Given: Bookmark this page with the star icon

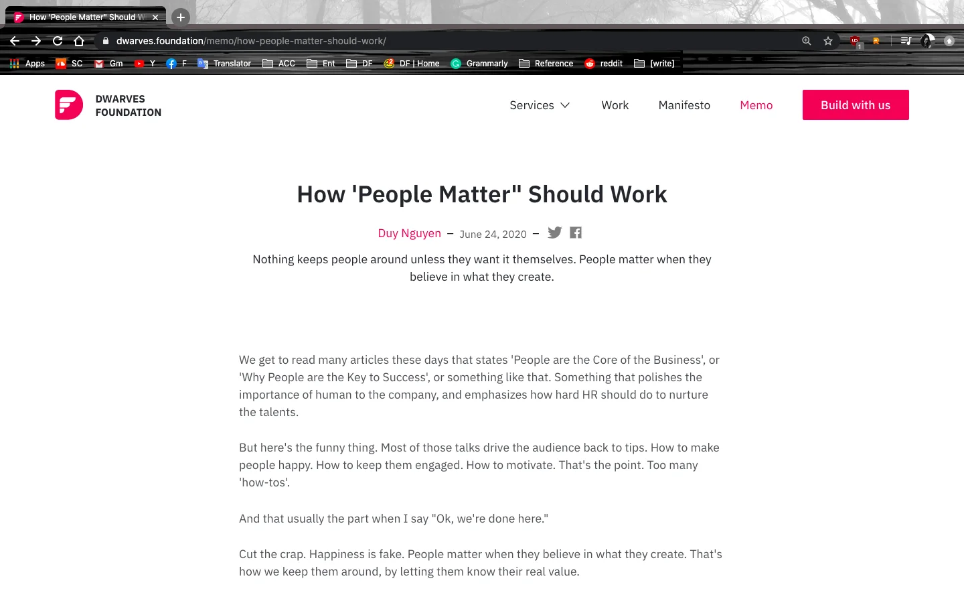Looking at the screenshot, I should click(828, 41).
